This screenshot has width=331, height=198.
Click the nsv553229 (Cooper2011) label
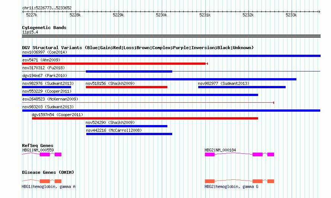(x=47, y=91)
